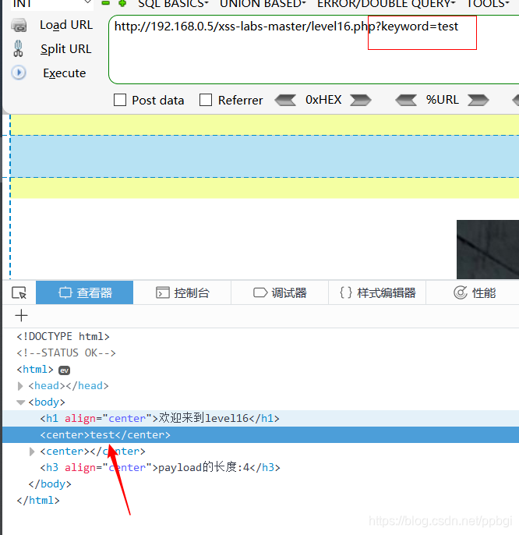Switch to the 调试器 debugger tab

[x=280, y=292]
